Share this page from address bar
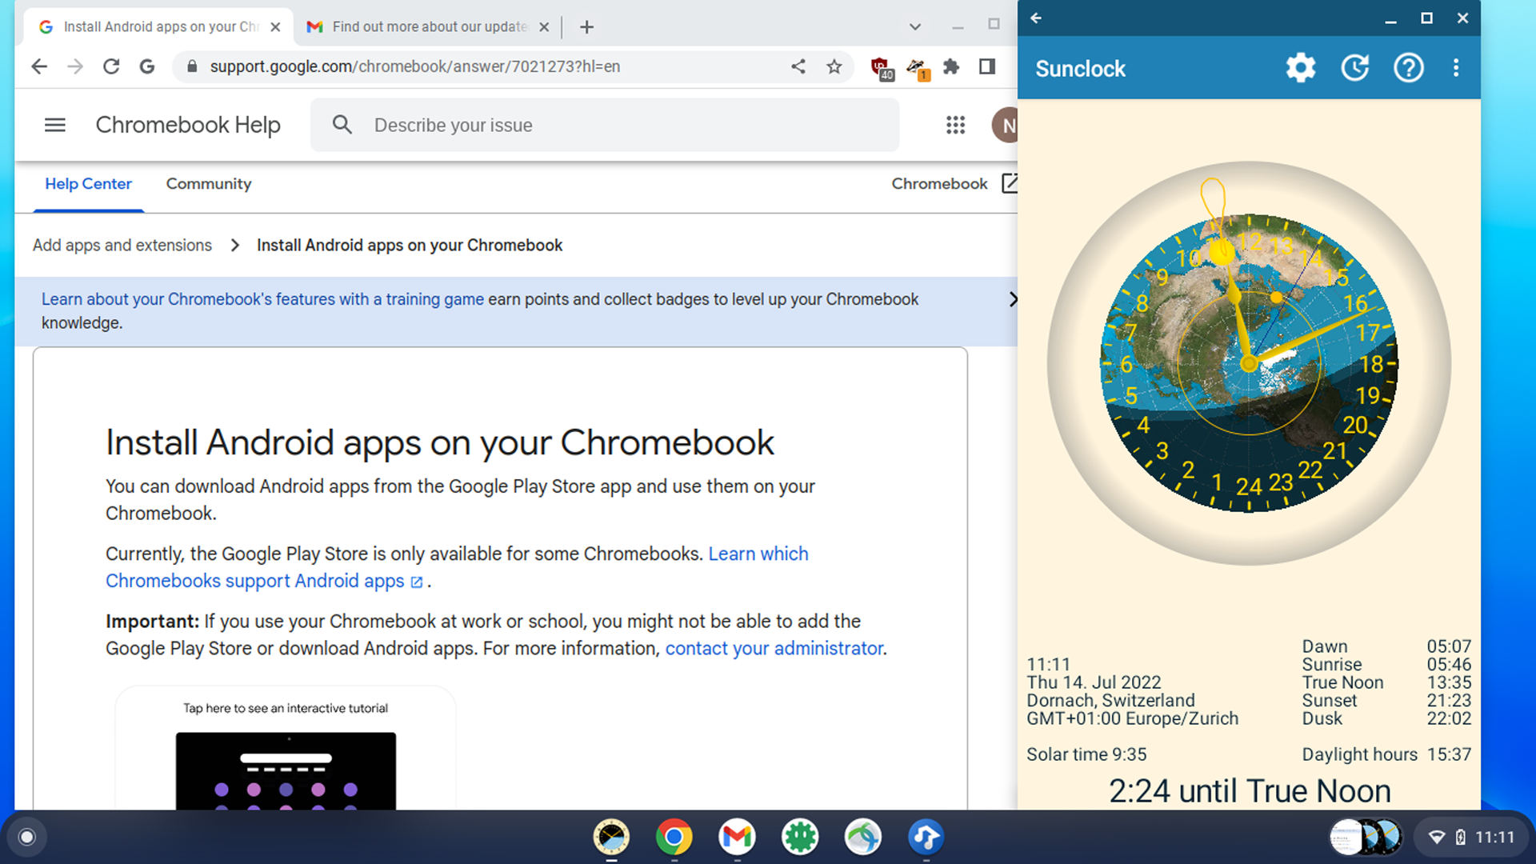This screenshot has width=1536, height=864. [798, 66]
